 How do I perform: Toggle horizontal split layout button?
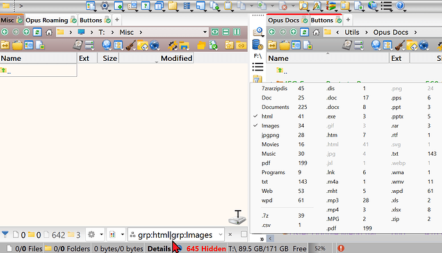[225, 32]
